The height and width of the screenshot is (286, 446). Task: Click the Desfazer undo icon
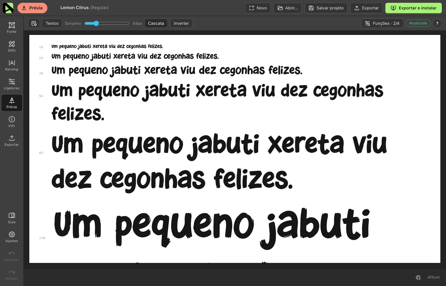tap(12, 256)
